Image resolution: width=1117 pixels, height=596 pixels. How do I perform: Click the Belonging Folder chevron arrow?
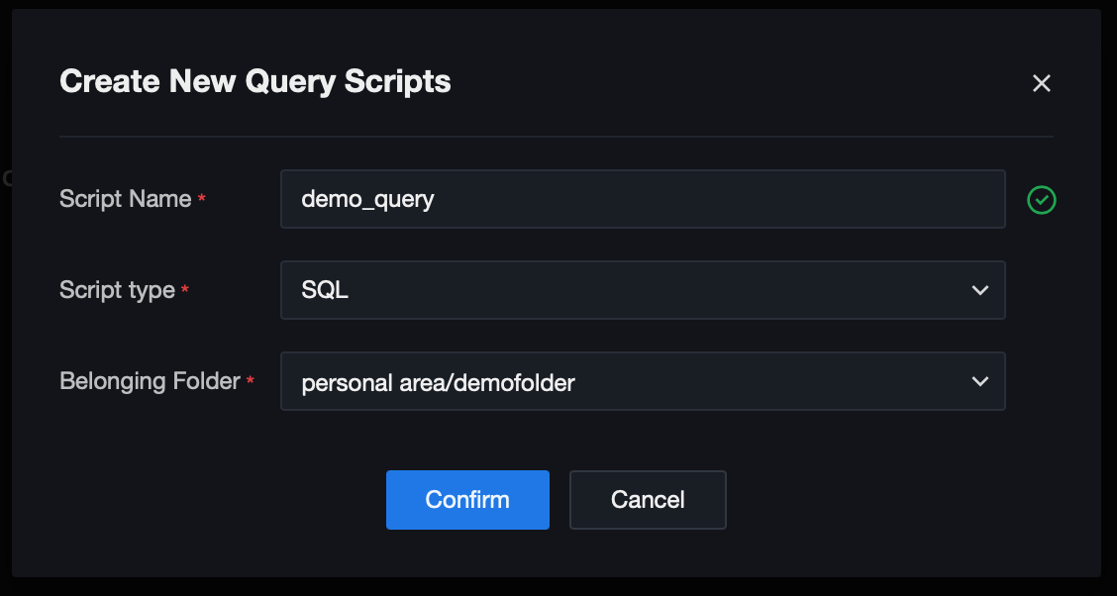980,381
